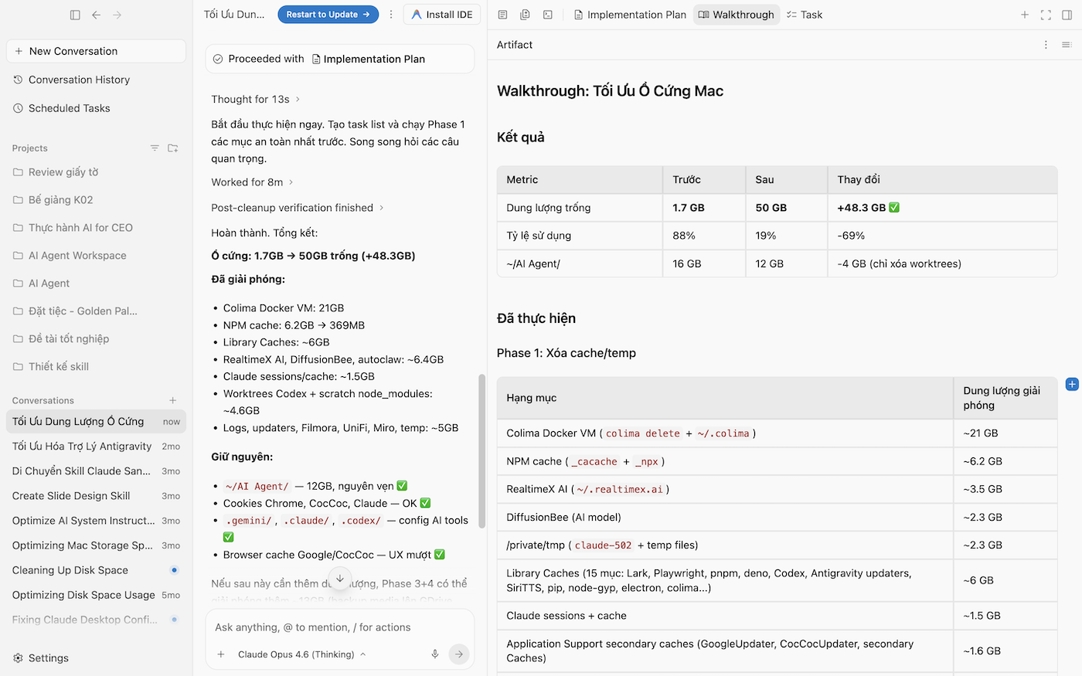Open the three-dot menu beside Restart to Update

[391, 15]
